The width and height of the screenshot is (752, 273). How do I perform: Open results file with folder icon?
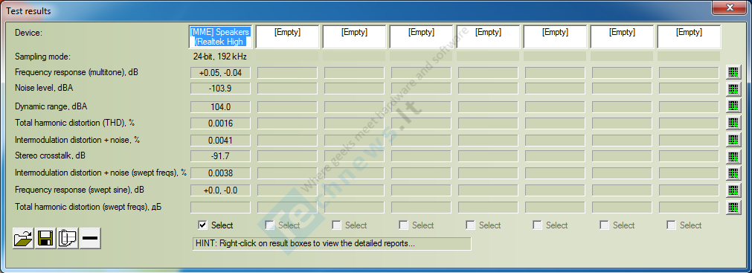[x=23, y=239]
